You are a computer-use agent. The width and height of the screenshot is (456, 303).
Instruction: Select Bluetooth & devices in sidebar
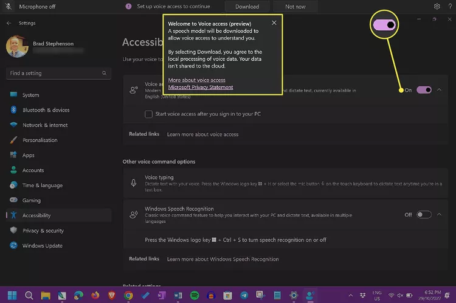pyautogui.click(x=46, y=110)
